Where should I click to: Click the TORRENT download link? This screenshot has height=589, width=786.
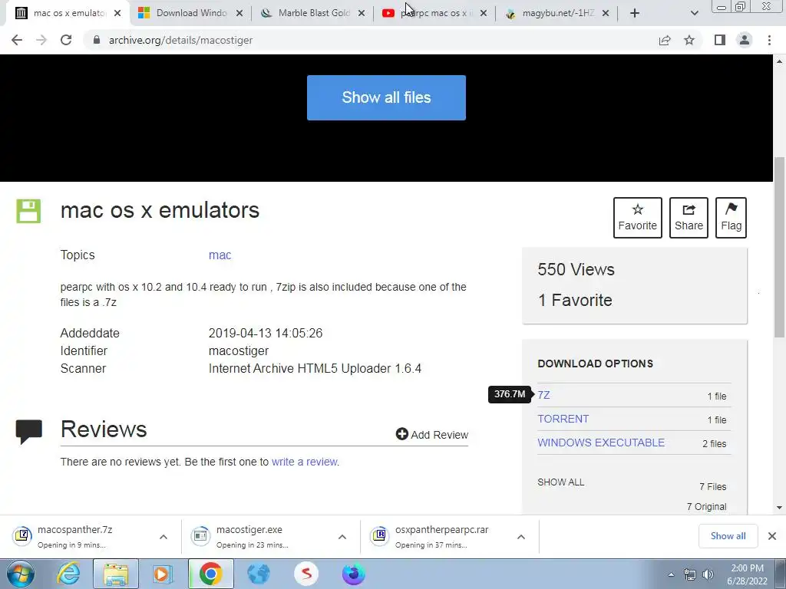(563, 419)
